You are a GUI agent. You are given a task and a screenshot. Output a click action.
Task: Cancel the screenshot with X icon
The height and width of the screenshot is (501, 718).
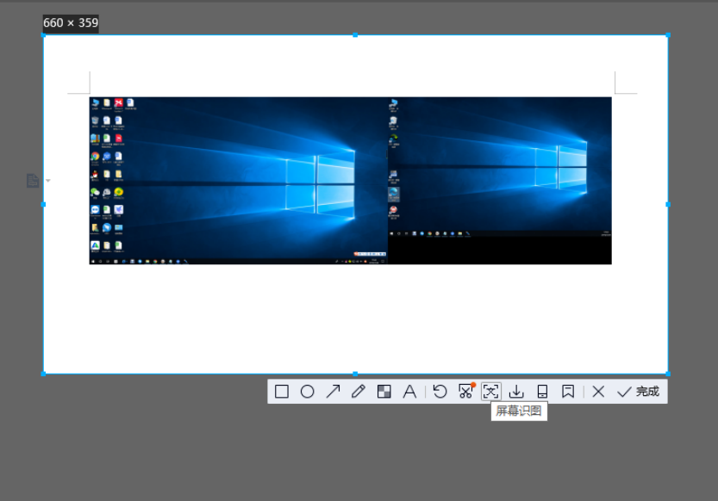pyautogui.click(x=598, y=392)
